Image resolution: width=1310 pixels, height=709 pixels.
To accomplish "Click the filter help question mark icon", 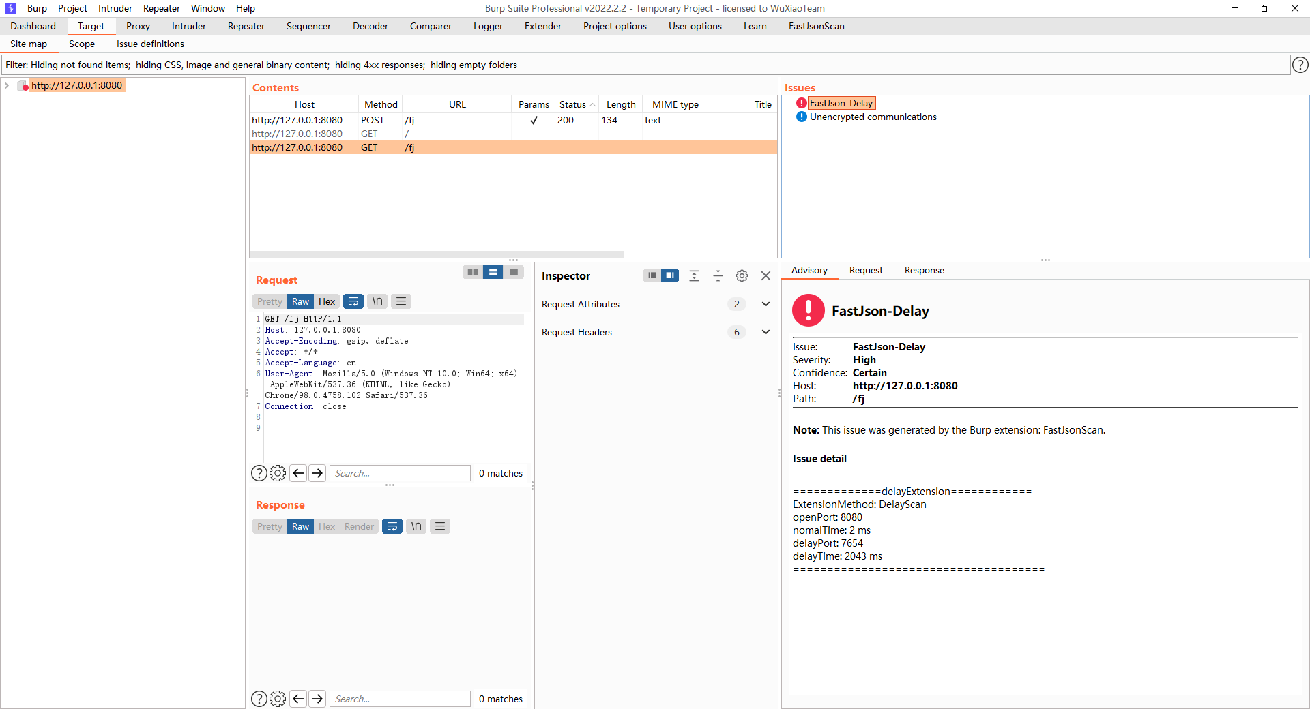I will coord(1300,65).
